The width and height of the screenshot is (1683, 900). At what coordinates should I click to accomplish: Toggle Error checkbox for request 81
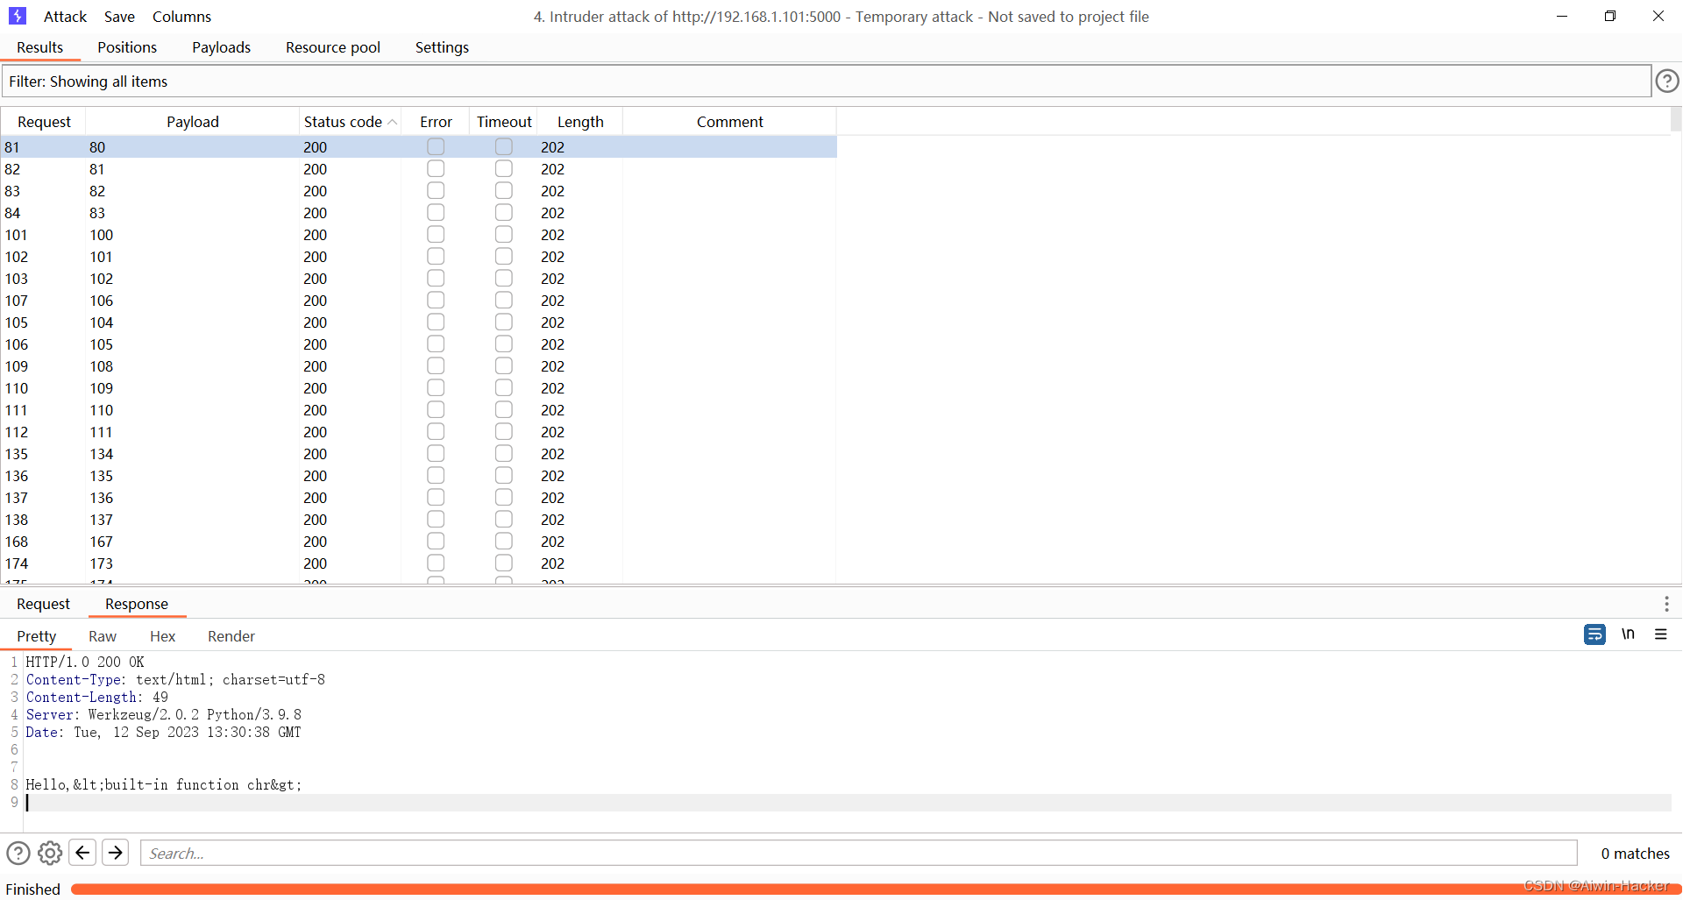tap(436, 146)
